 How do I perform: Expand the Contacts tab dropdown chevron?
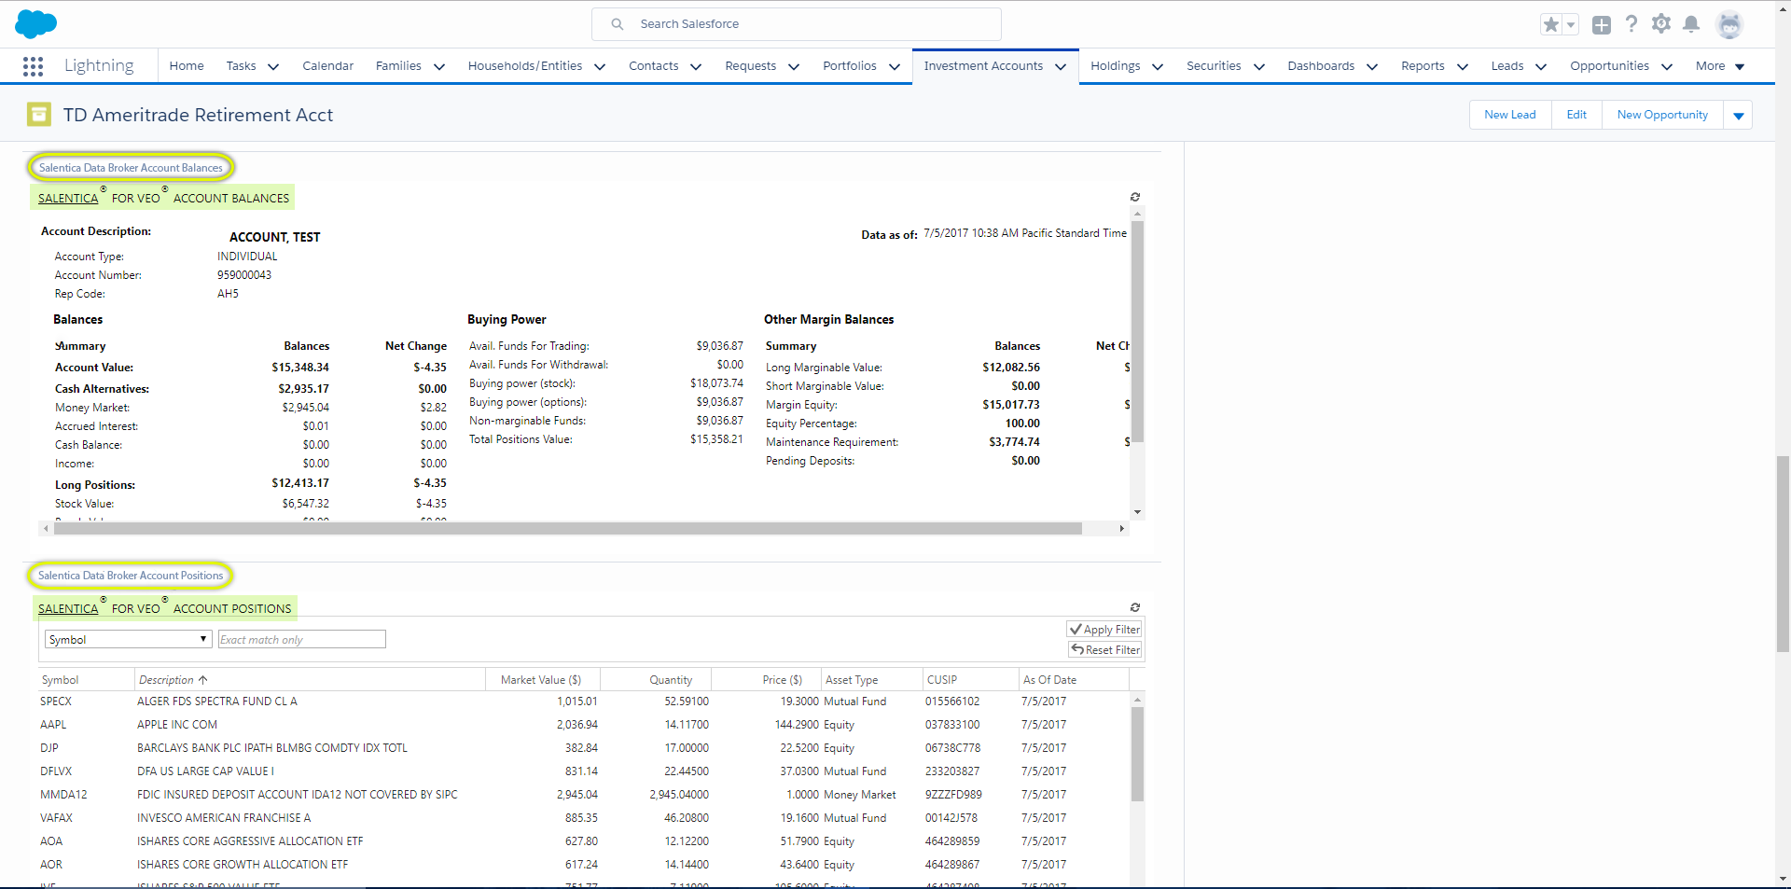(696, 67)
